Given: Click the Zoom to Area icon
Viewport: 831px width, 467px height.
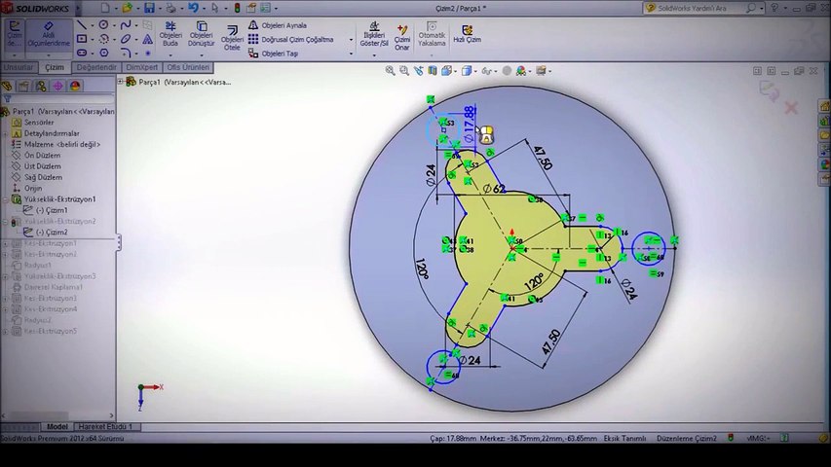Looking at the screenshot, I should 404,70.
